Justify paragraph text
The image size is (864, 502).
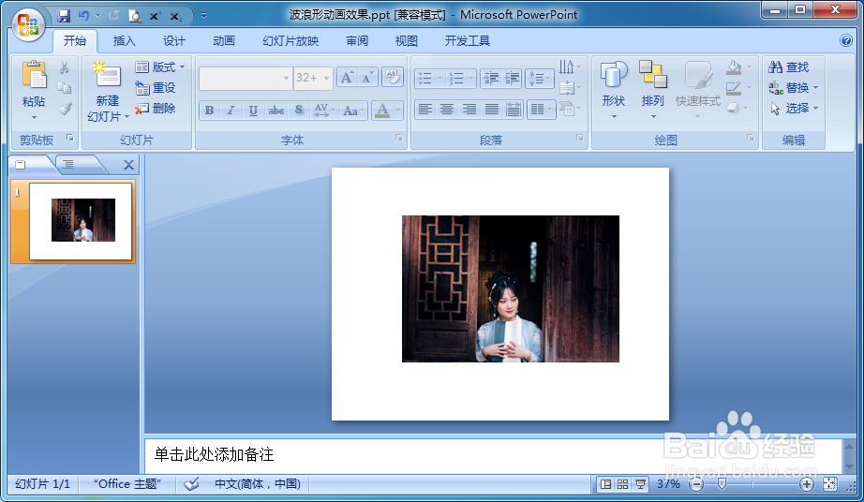[492, 110]
